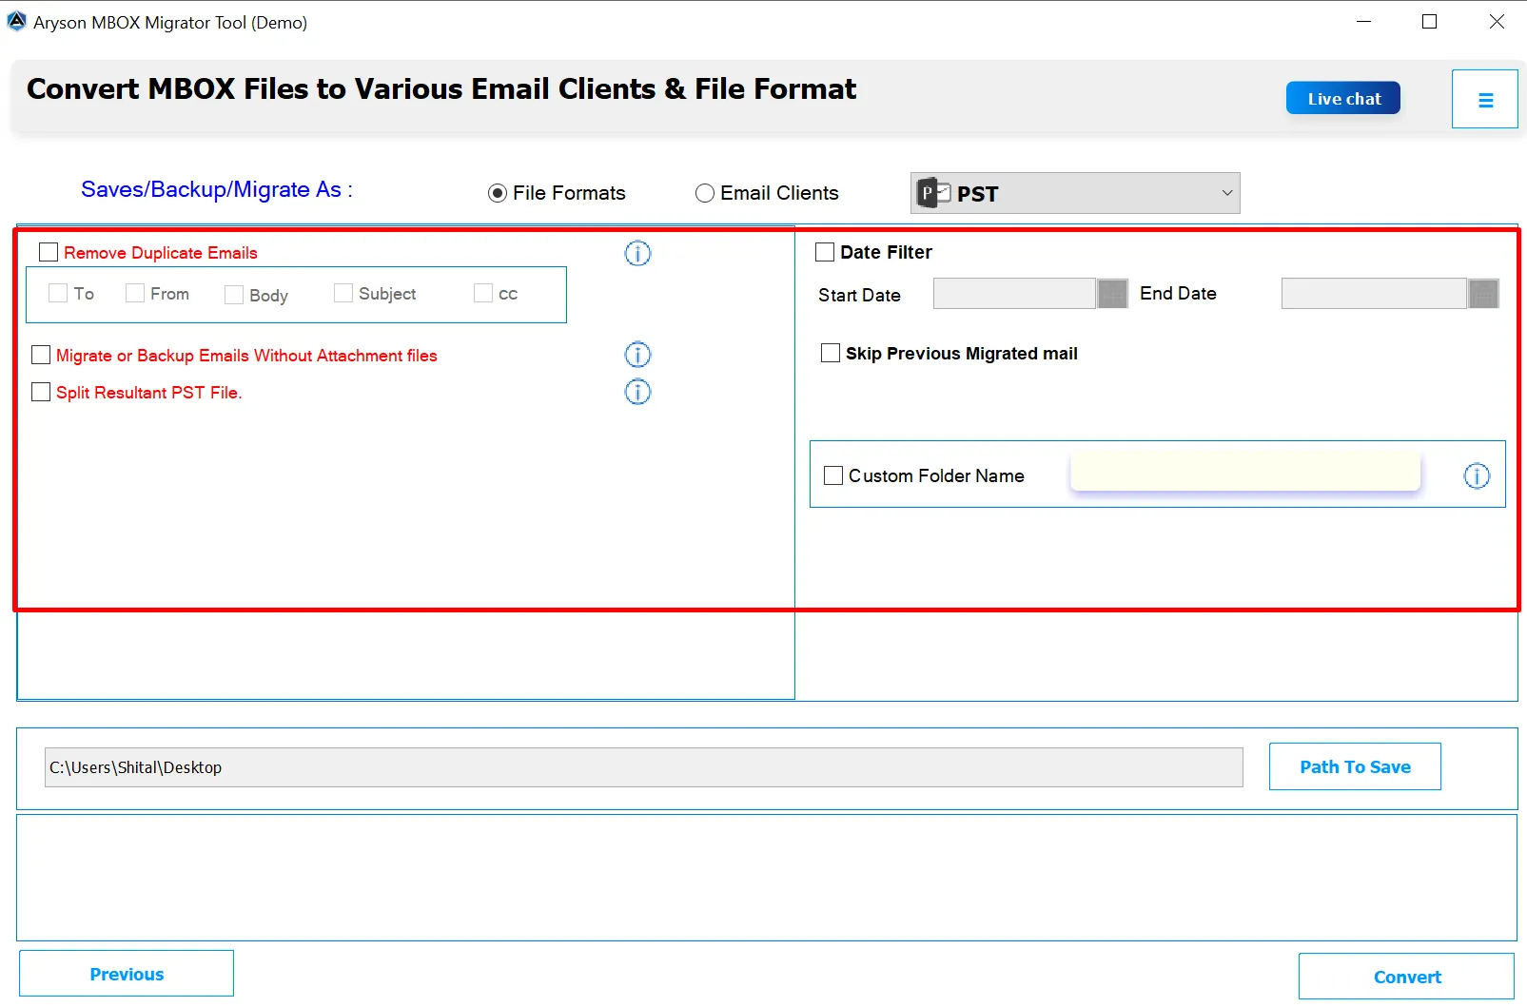Select the Email Clients radio button
Screen dimensions: 1527x1007
pos(705,192)
